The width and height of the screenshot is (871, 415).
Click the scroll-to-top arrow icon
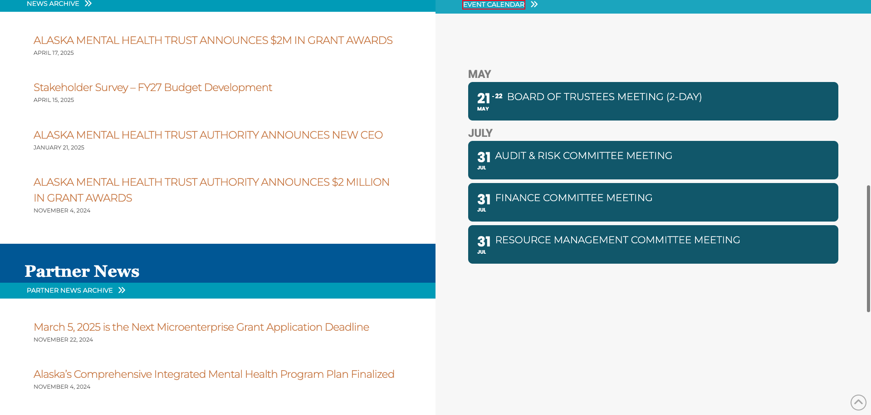tap(858, 402)
